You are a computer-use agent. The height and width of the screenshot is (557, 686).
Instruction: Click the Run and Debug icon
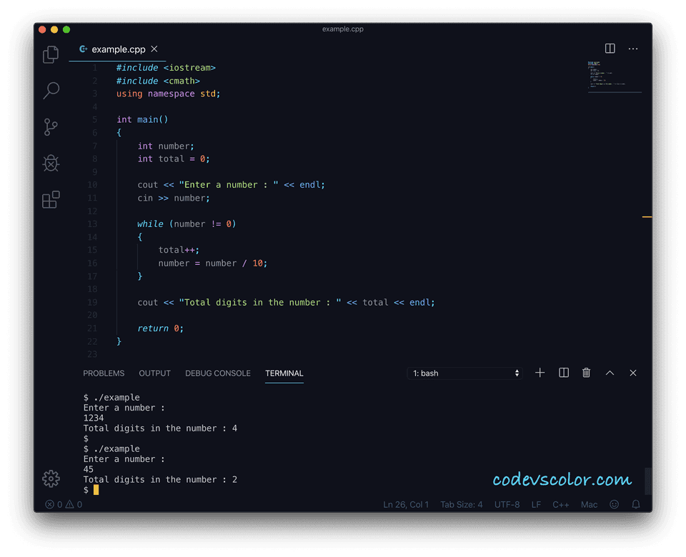tap(50, 163)
